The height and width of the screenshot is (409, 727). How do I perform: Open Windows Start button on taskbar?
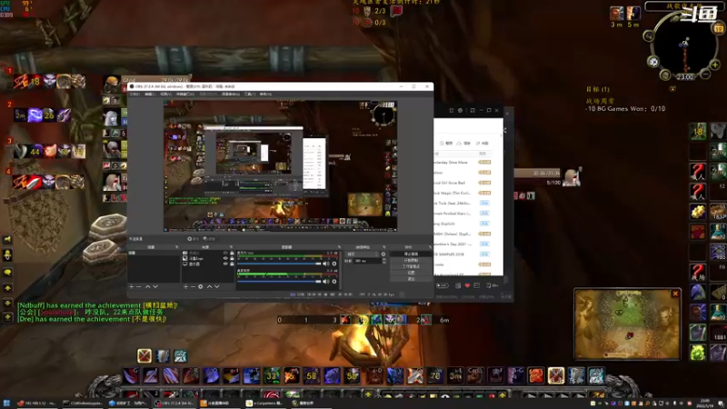click(6, 404)
